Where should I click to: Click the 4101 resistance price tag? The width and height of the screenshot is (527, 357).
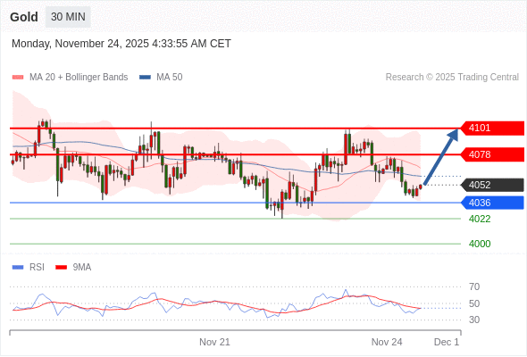click(x=492, y=129)
